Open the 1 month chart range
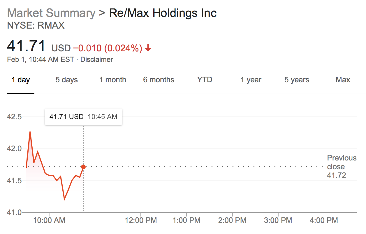 point(113,80)
